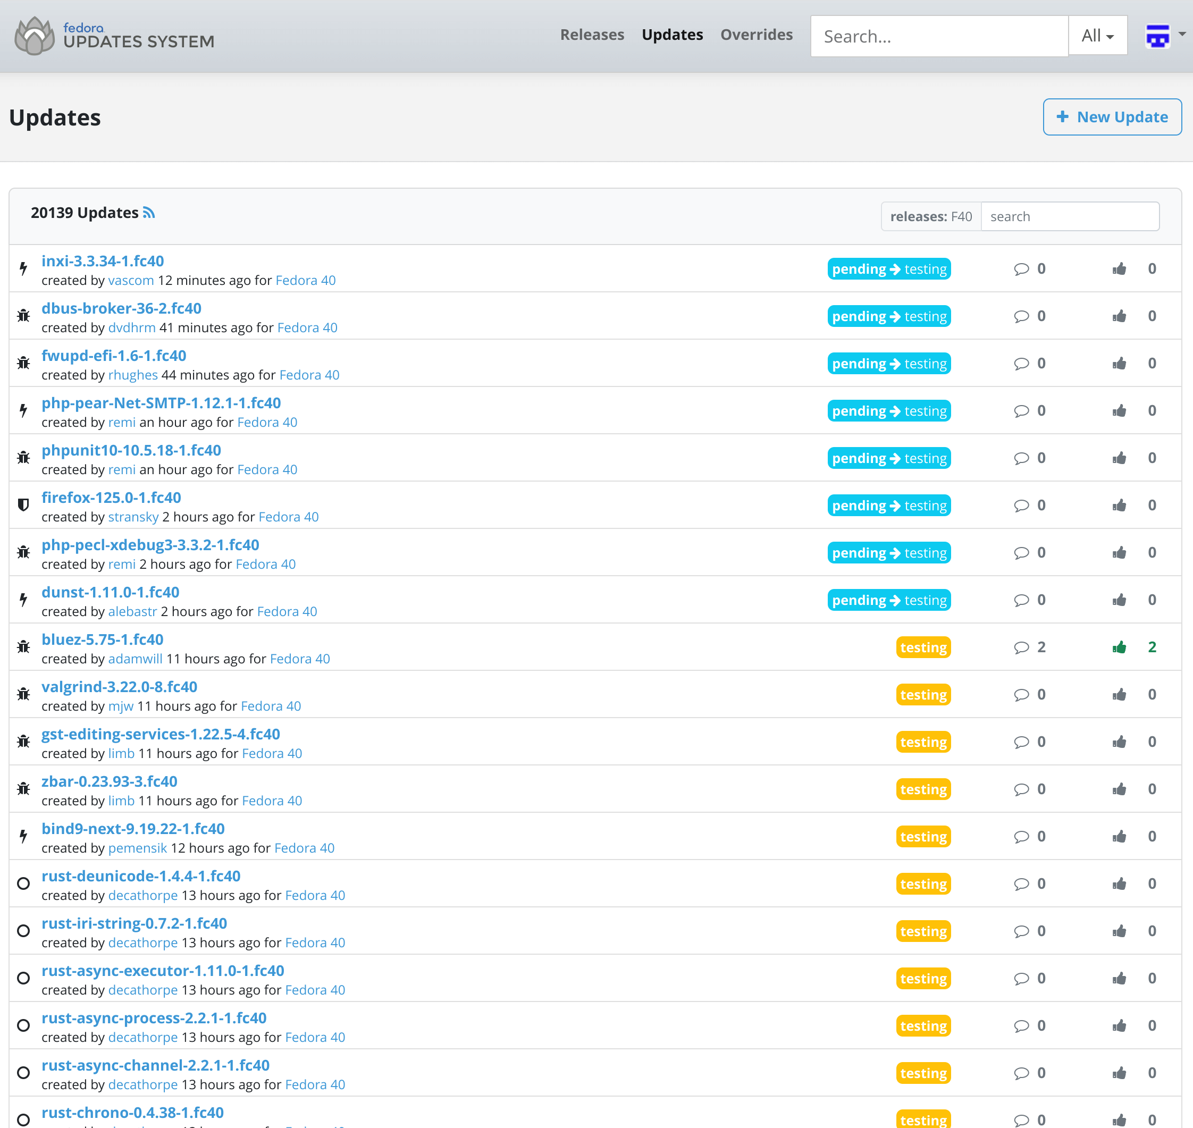This screenshot has height=1128, width=1193.
Task: Click the lightning icon next to dunst-1.11.0-1.fc40
Action: point(23,600)
